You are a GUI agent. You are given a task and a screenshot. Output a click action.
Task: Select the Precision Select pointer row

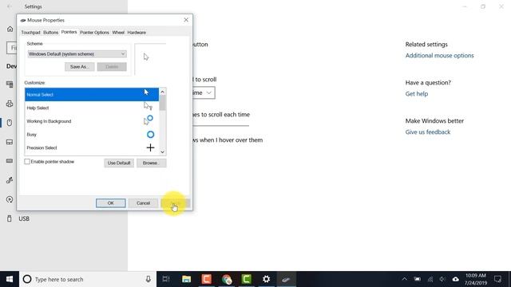coord(92,147)
